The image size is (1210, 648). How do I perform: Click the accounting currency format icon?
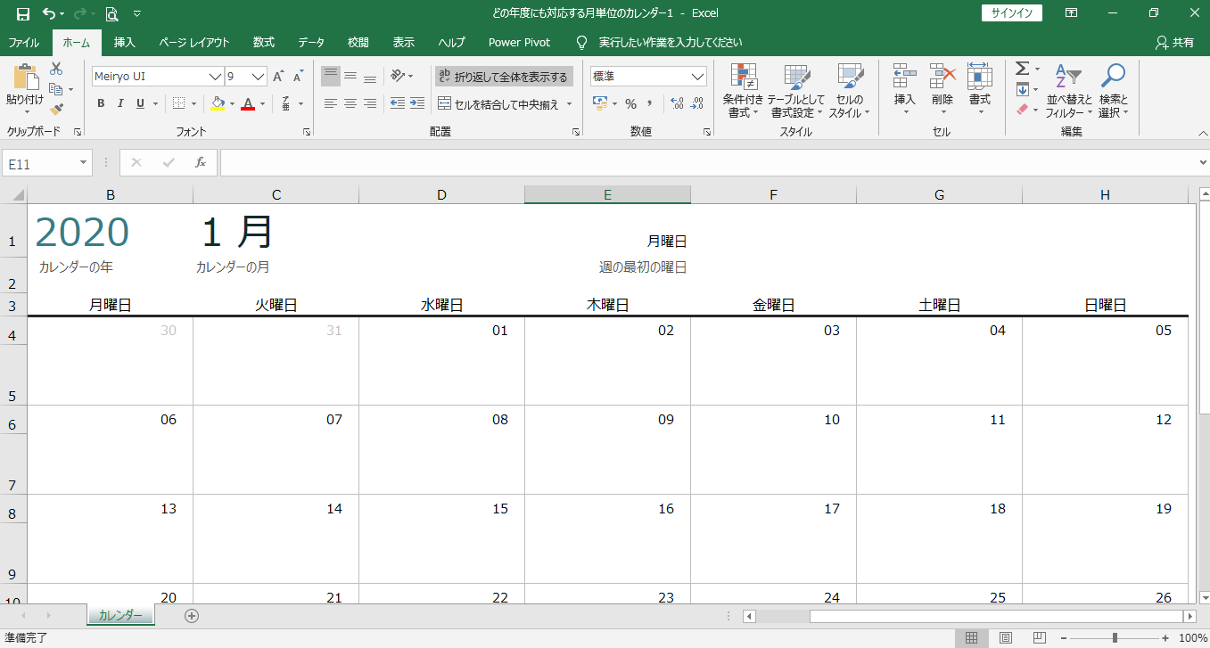tap(600, 103)
